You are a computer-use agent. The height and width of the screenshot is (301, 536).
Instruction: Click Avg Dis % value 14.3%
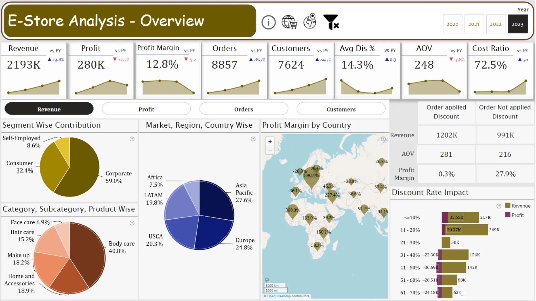point(357,65)
